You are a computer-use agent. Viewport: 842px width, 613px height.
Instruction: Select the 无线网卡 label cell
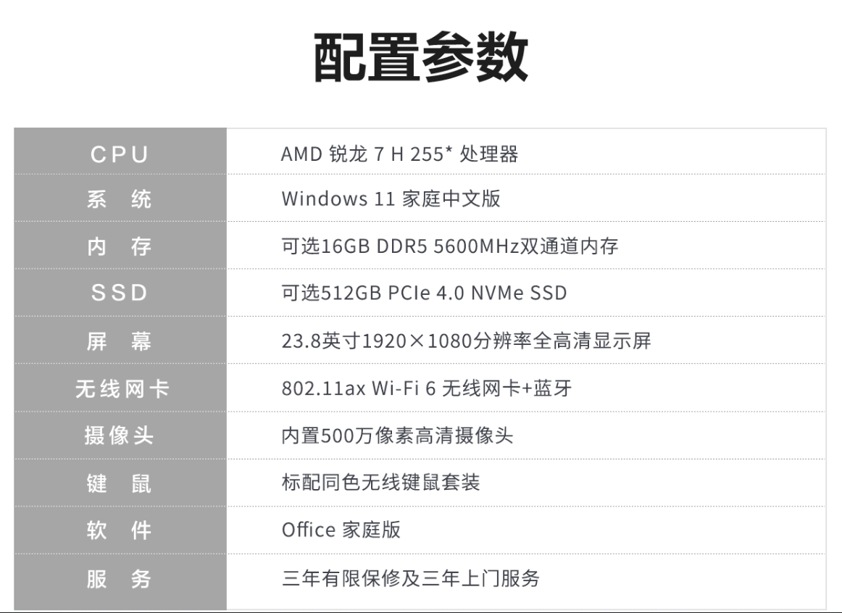point(120,388)
